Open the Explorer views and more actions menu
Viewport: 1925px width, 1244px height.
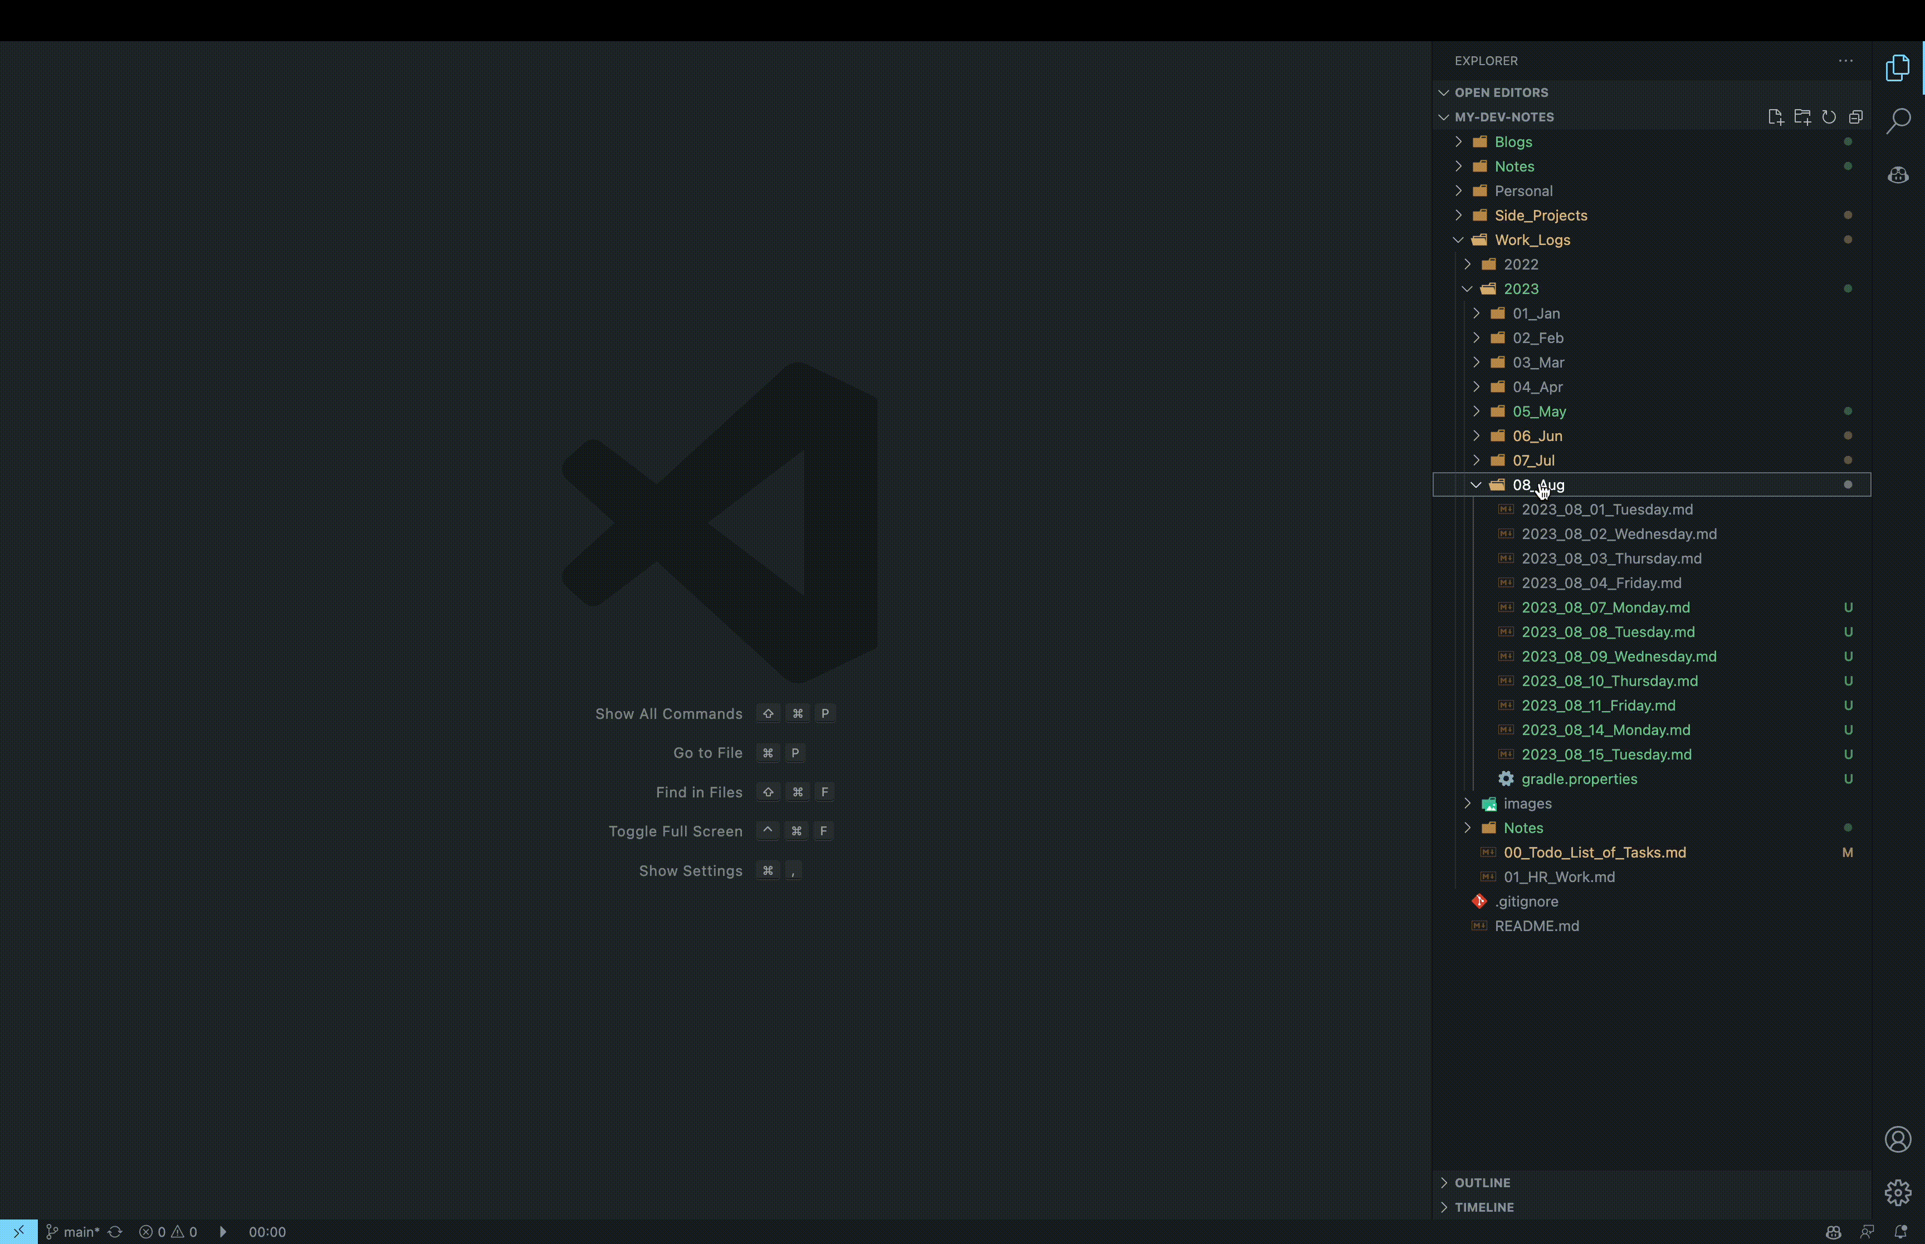pos(1845,61)
